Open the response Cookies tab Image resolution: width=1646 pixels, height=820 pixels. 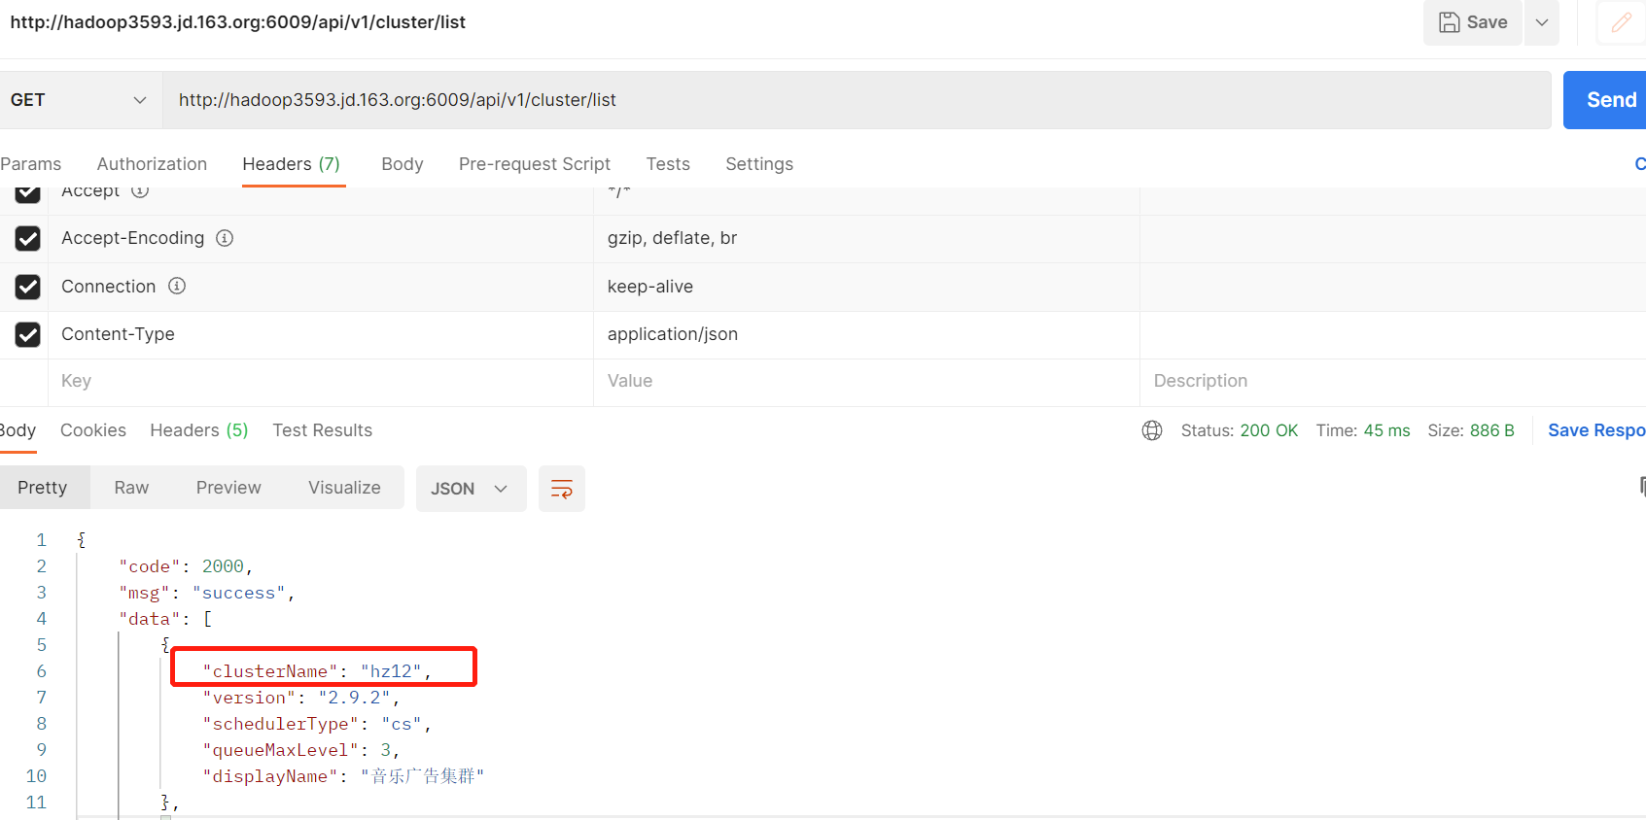pos(93,430)
